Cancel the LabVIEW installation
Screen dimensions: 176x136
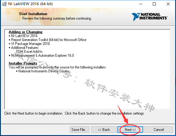pyautogui.click(x=159, y=130)
